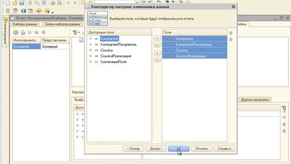Click the Доступные поля column header
Screen dimensions: 291x164
[x=119, y=32]
